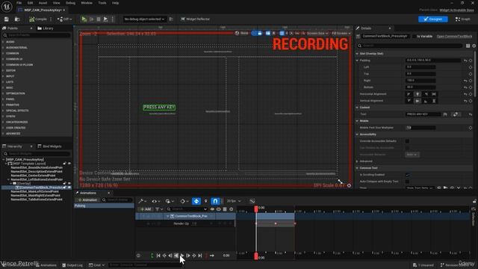Collapse the Padding property row

[357, 61]
